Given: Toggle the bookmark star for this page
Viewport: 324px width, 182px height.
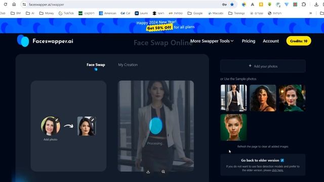Looking at the screenshot, I should click(232, 5).
